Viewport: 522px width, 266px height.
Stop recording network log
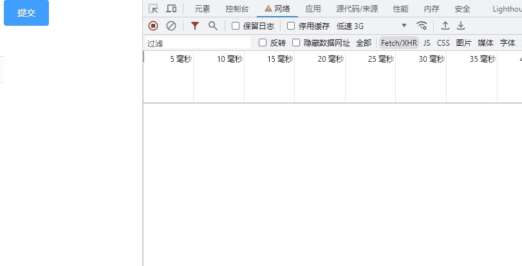(x=153, y=26)
